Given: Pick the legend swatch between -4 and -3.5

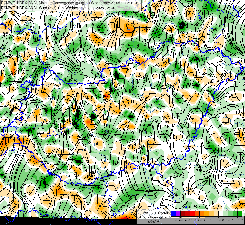Looking at the screenshot, I should tap(188, 214).
